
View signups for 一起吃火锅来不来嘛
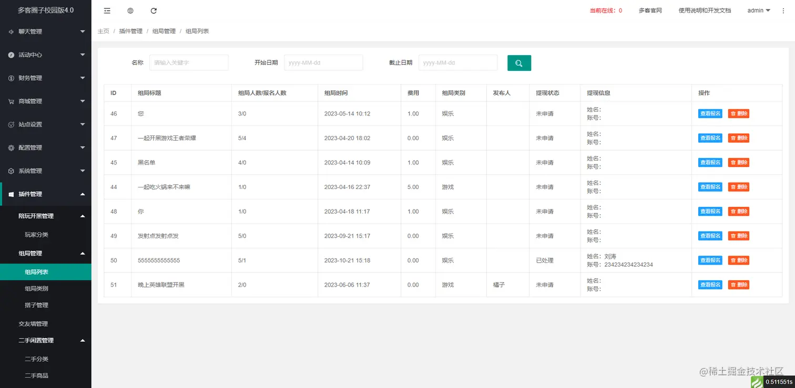[710, 187]
